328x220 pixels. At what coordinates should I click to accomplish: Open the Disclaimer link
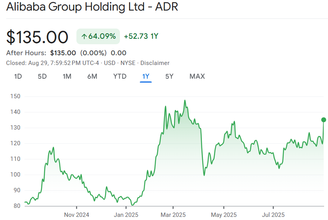[x=155, y=63]
